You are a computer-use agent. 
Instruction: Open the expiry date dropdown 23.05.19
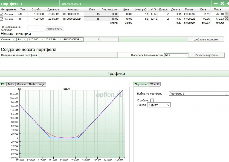[53, 39]
